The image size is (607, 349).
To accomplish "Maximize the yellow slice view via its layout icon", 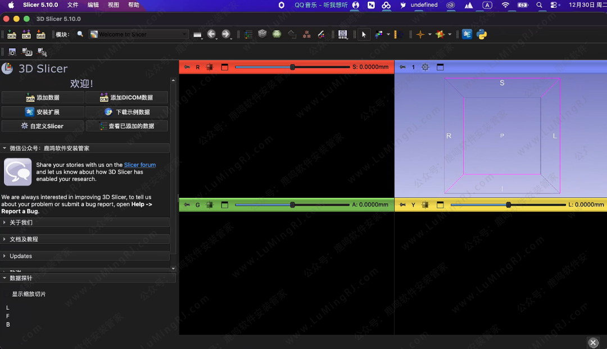I will coord(440,205).
